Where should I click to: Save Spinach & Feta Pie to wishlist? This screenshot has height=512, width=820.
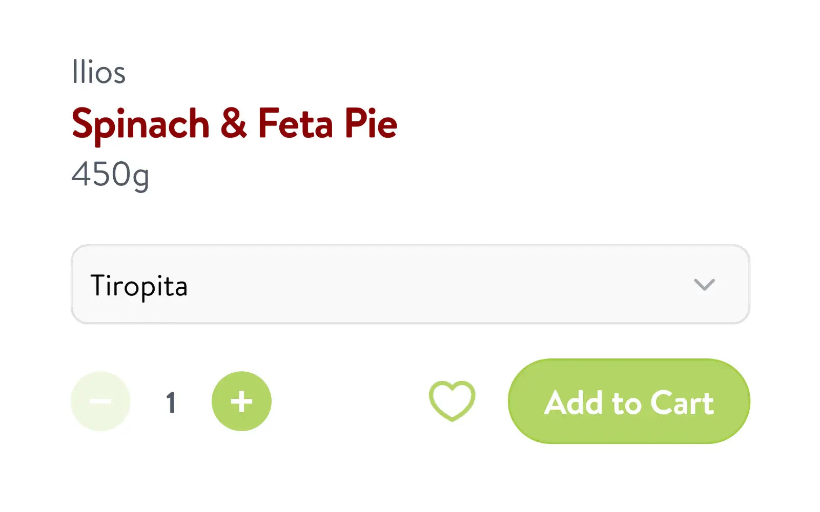[x=452, y=401]
